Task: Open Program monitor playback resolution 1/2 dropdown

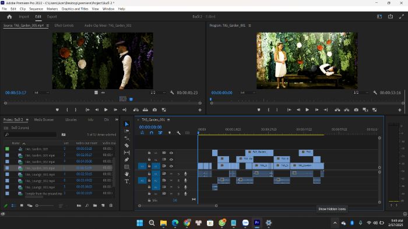Action: (x=361, y=93)
